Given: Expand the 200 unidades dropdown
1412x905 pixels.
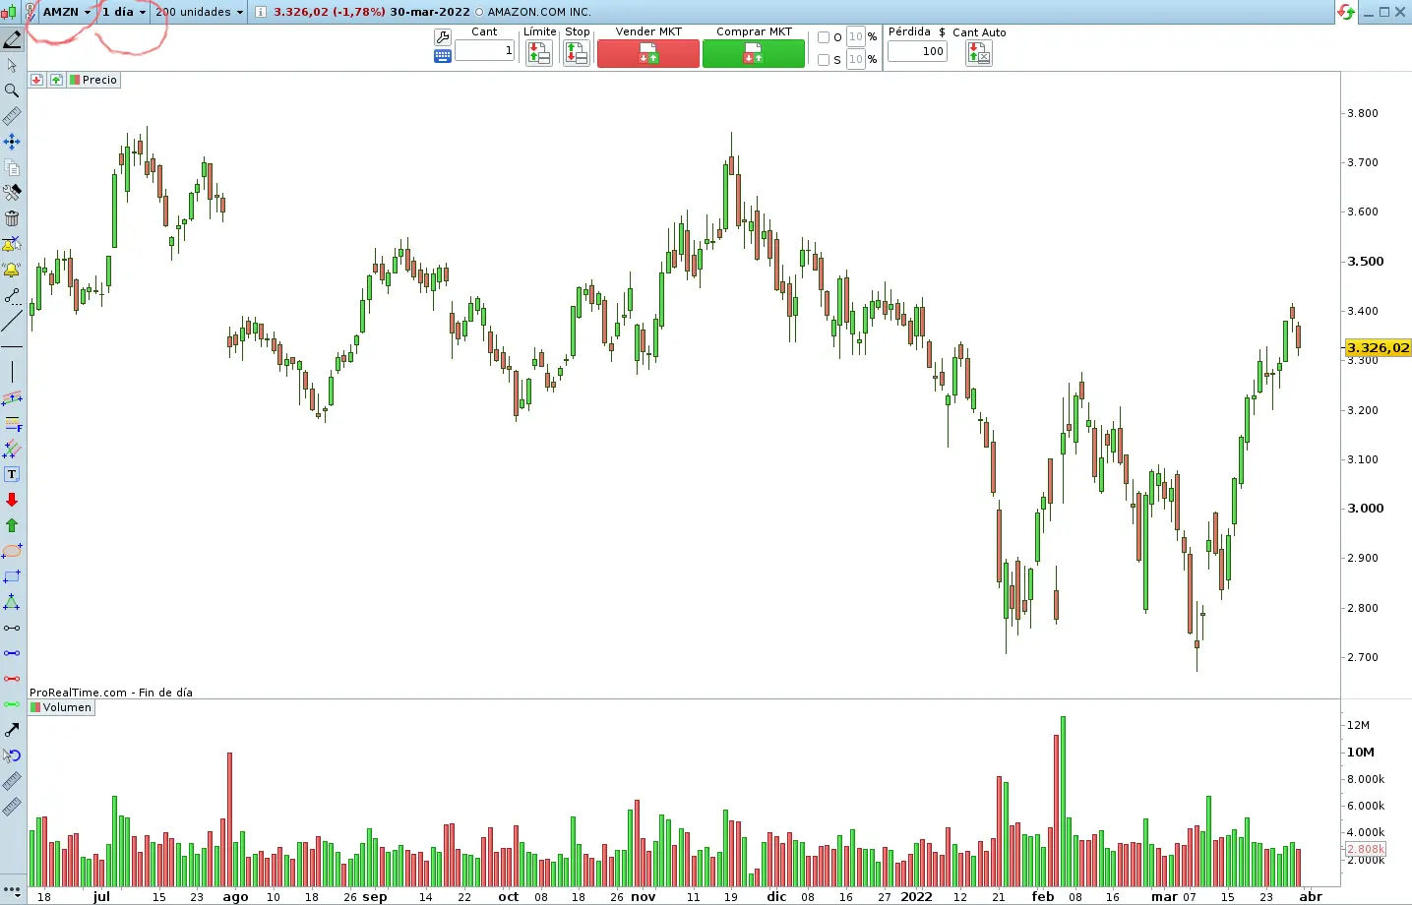Looking at the screenshot, I should 199,12.
